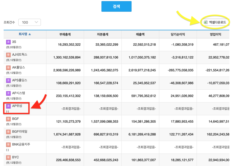Image resolution: width=232 pixels, height=166 pixels.
Task: Click the 유 market badge beside AJ네트웍스
Action: pos(8,55)
